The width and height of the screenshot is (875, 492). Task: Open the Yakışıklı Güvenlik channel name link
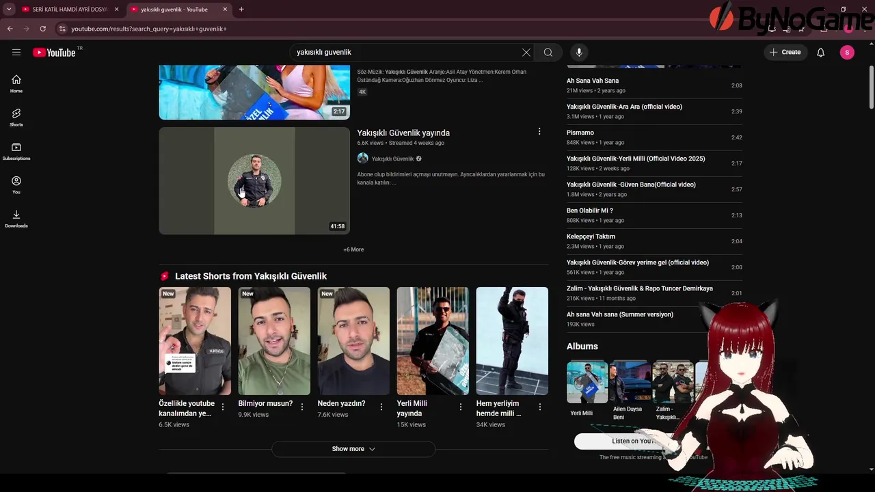pos(392,159)
